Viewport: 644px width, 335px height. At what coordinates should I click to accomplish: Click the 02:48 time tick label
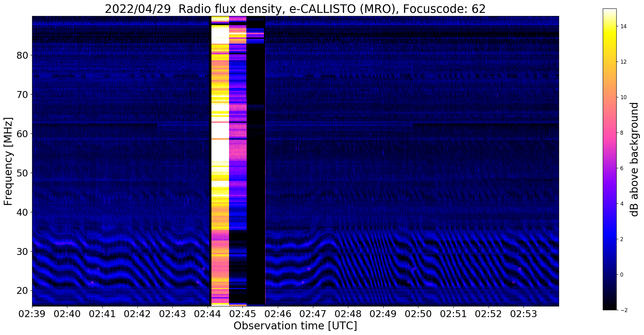point(348,314)
